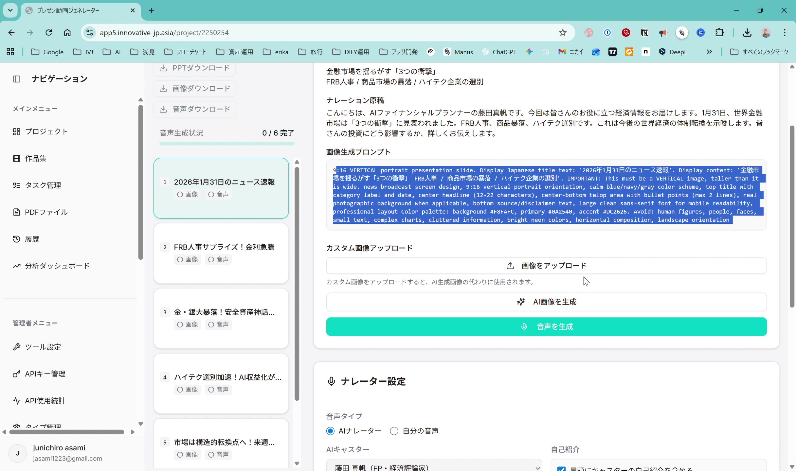The height and width of the screenshot is (471, 796).
Task: Open the 作品集 section in sidebar
Action: [35, 158]
